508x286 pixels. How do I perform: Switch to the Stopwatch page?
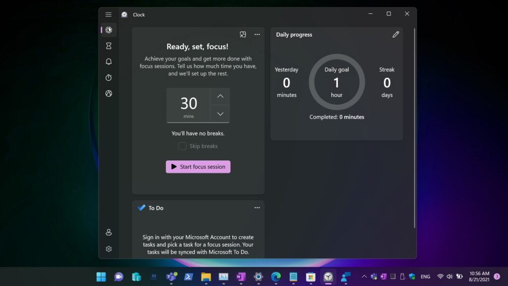tap(109, 77)
